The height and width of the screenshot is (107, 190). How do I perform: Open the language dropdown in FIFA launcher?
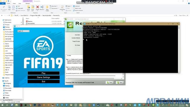(23, 31)
